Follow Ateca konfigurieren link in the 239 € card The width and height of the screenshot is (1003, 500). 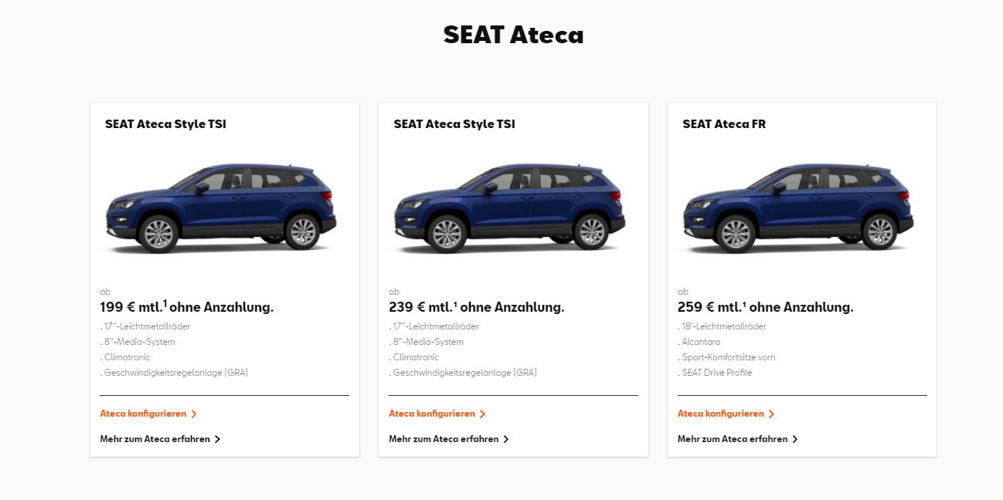point(432,414)
